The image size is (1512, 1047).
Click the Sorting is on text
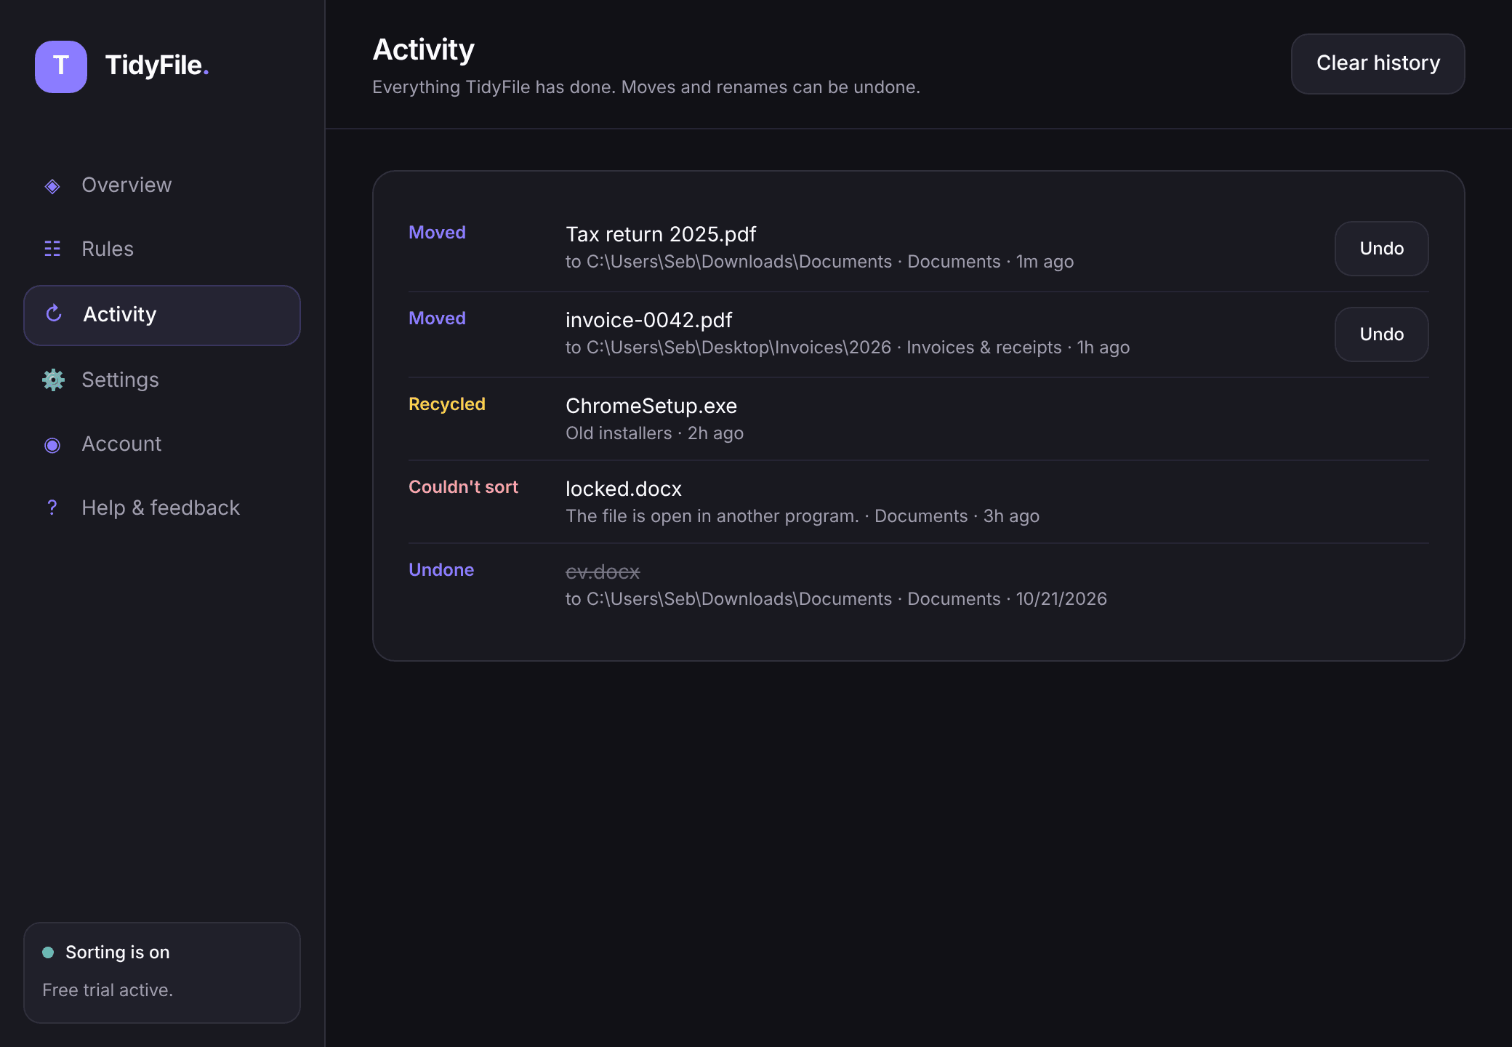(118, 952)
